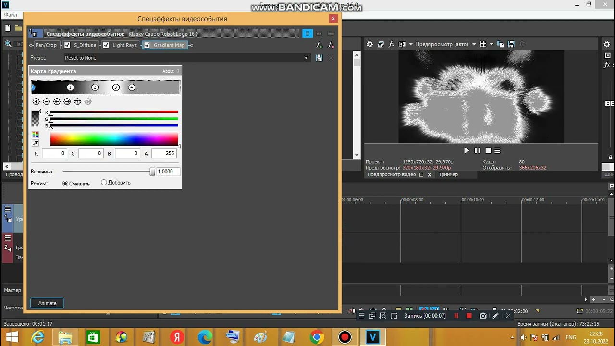Select gradient control point 3
The image size is (615, 346).
(x=116, y=87)
